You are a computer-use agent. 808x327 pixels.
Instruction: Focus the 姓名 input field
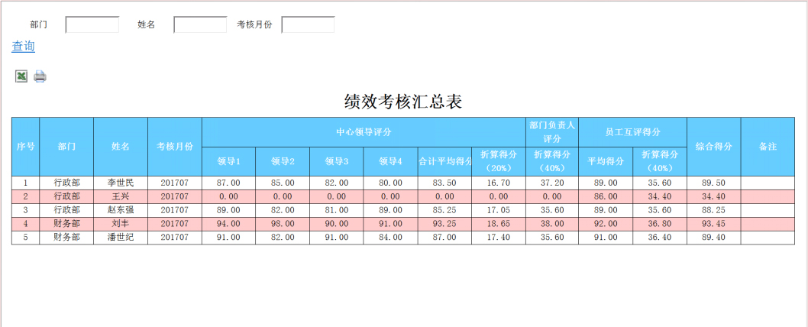tap(200, 25)
